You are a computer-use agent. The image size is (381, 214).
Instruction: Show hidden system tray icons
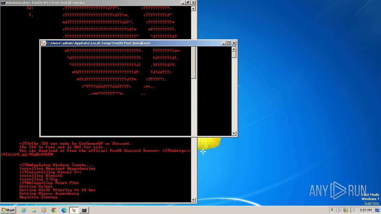(332, 210)
